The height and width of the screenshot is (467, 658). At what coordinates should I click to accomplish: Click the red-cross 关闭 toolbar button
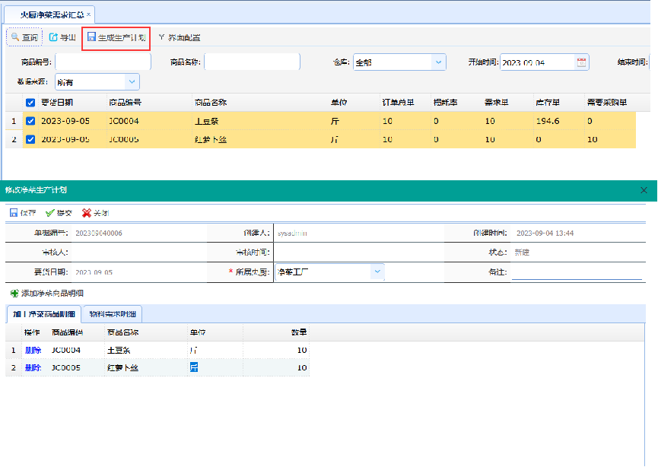pos(95,213)
